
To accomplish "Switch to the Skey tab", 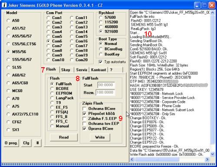I will [66, 70].
